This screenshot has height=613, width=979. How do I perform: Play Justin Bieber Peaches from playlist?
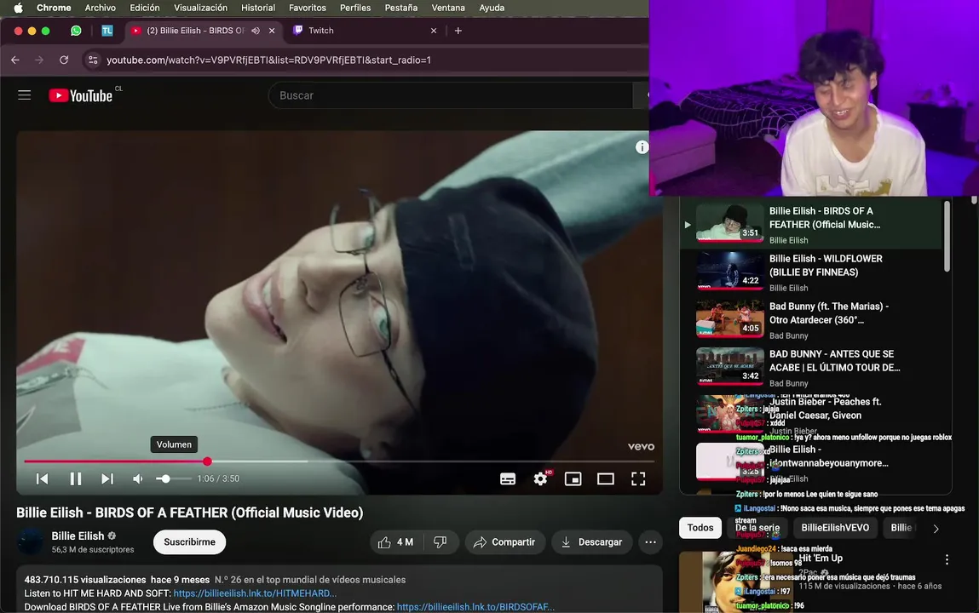tap(812, 415)
